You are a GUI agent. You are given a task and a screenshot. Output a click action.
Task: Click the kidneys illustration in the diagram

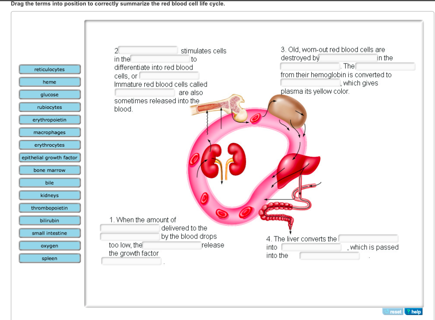point(224,161)
